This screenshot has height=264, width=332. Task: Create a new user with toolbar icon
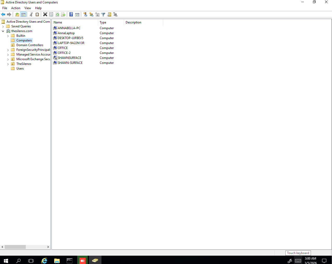85,14
